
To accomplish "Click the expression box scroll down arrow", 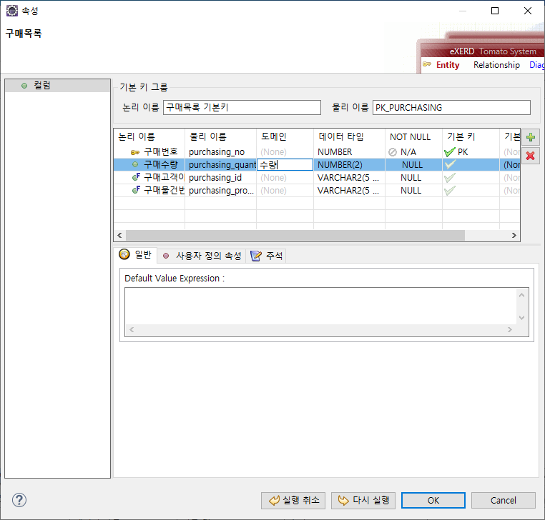I will [x=521, y=318].
